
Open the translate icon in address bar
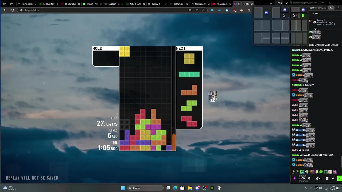(190, 10)
